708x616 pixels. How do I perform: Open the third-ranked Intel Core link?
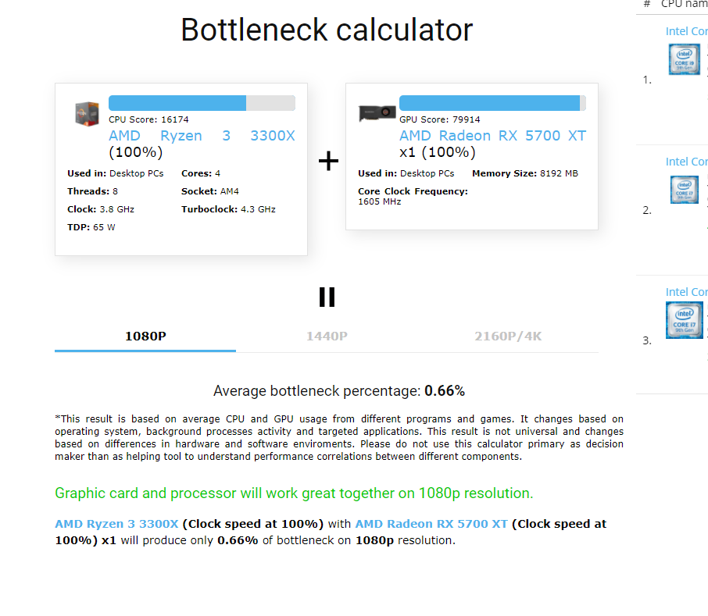click(686, 292)
